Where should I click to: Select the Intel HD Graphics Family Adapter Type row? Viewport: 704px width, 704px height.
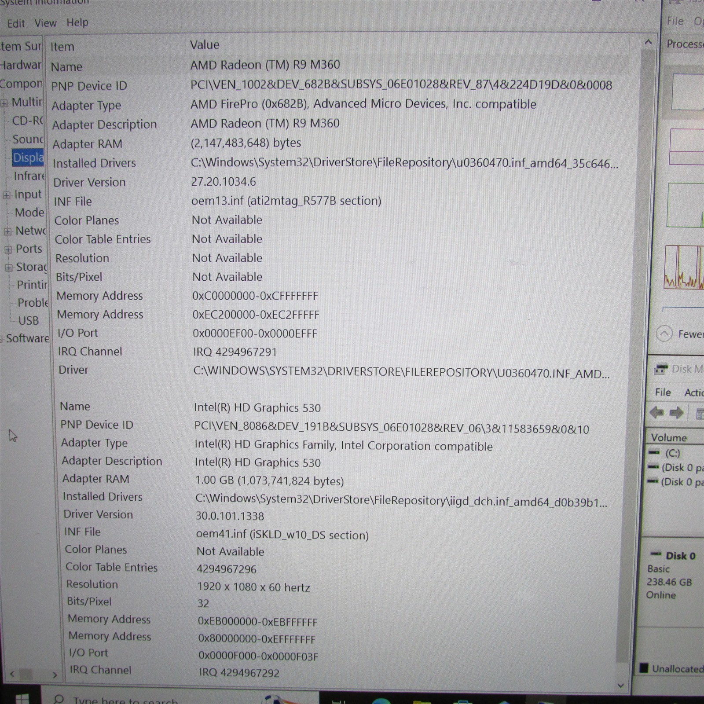(343, 444)
